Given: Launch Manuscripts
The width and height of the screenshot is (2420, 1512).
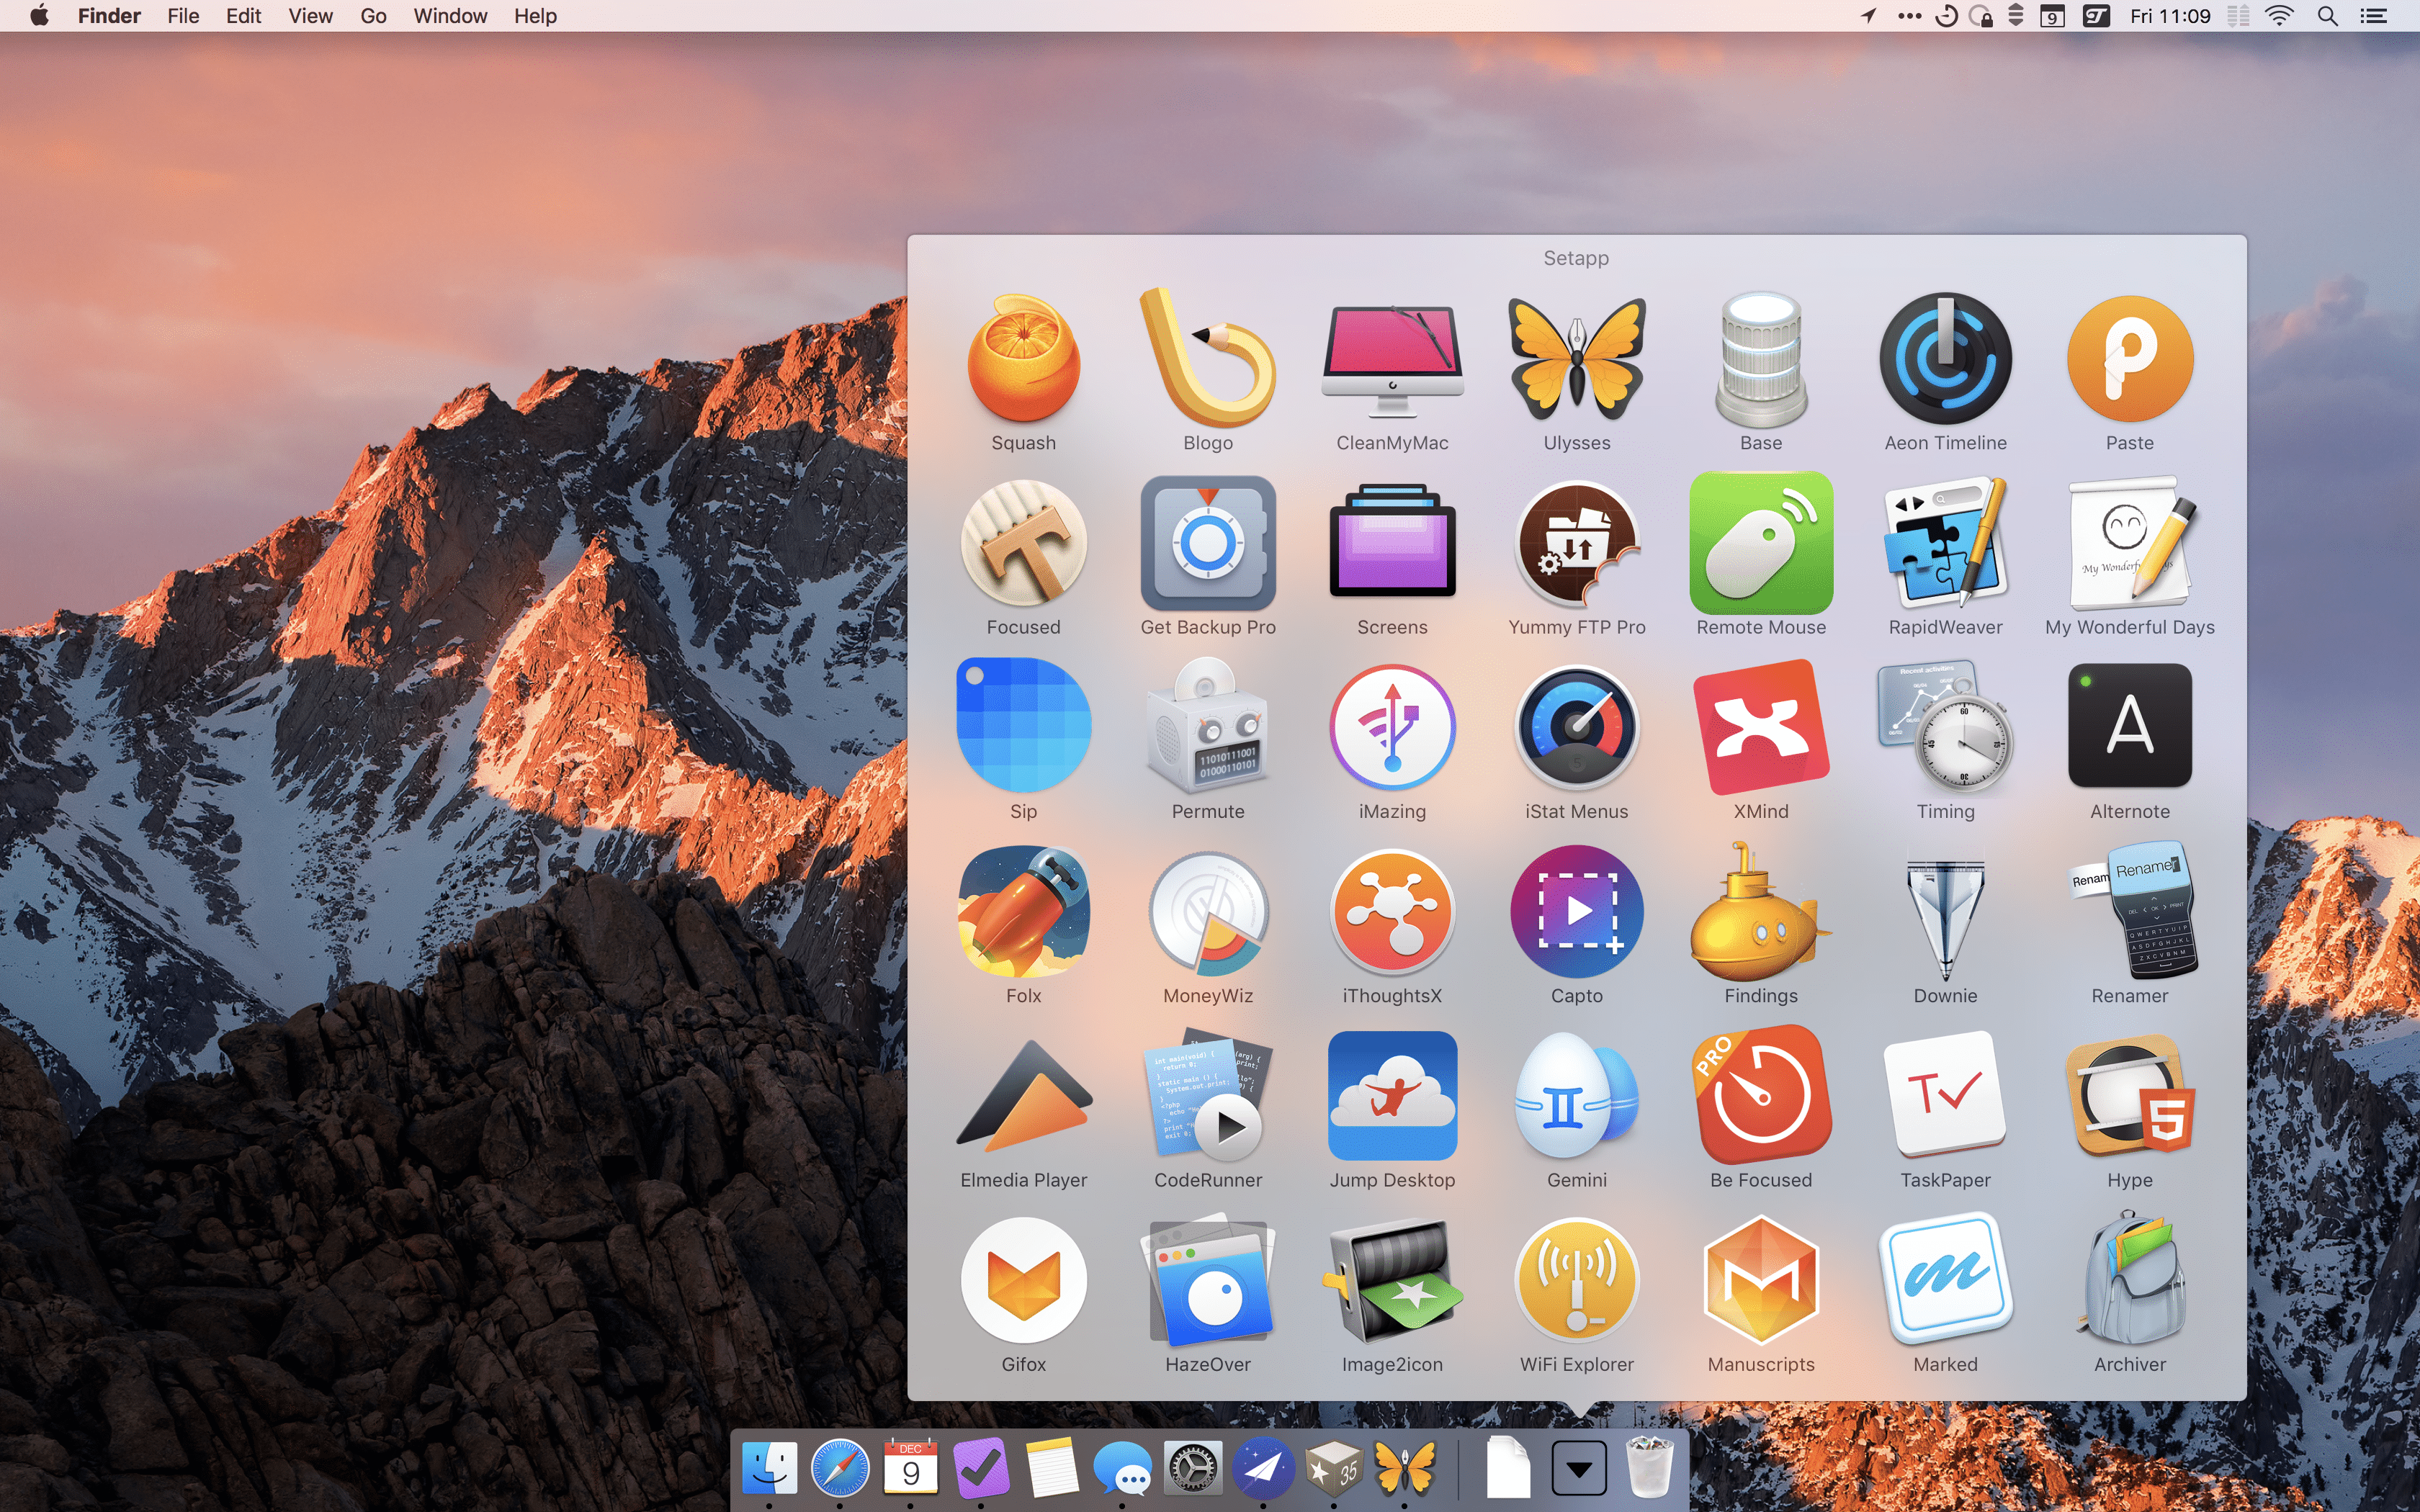Looking at the screenshot, I should click(1761, 1279).
